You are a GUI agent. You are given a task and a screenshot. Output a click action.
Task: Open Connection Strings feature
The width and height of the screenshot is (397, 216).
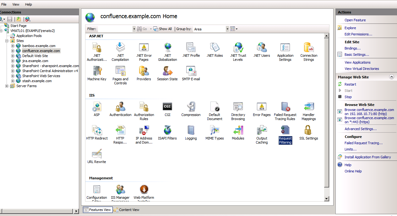tap(309, 52)
